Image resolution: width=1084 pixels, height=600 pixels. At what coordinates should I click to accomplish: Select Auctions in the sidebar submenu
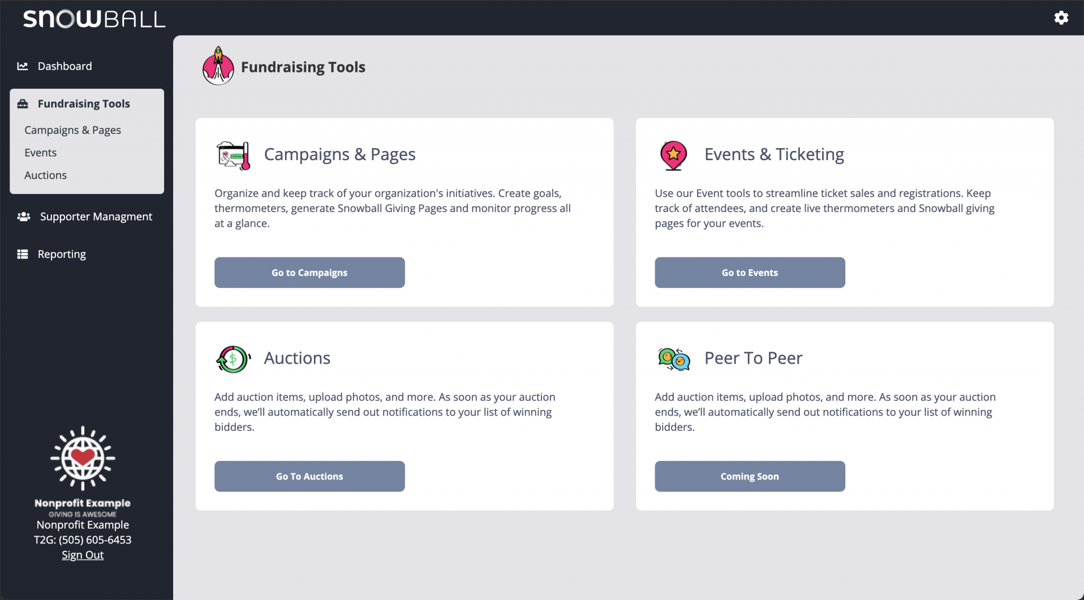click(x=46, y=175)
